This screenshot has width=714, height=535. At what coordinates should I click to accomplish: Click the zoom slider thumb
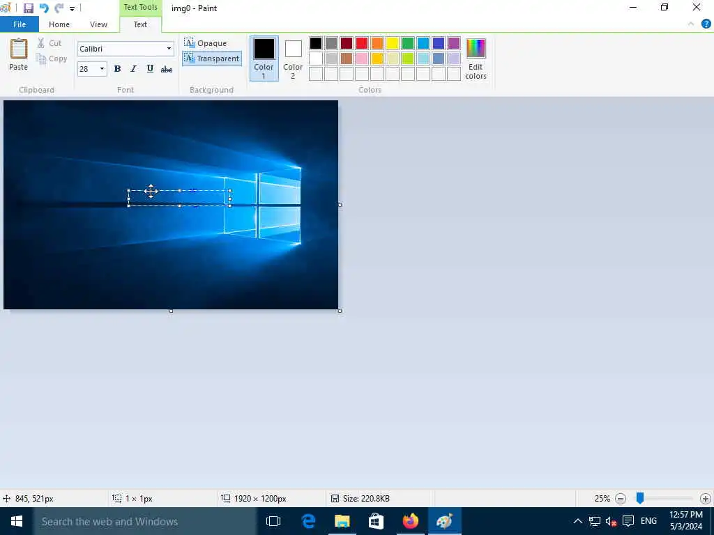point(640,498)
